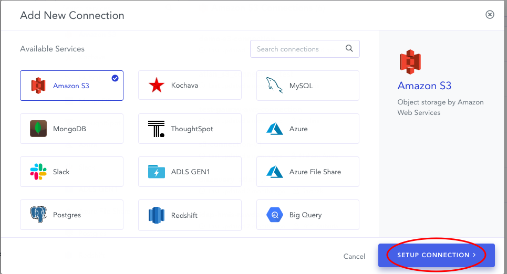Click the Kochava red star icon
Viewport: 507px width, 274px height.
click(157, 86)
